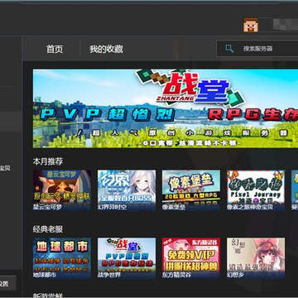Open 战争世界 server thumbnail

[127, 258]
